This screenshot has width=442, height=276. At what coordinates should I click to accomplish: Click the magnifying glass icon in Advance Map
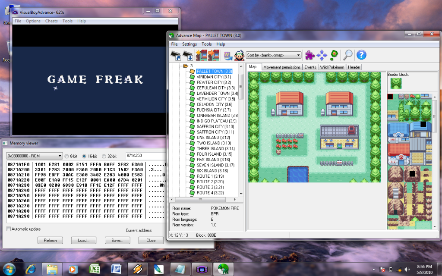348,55
